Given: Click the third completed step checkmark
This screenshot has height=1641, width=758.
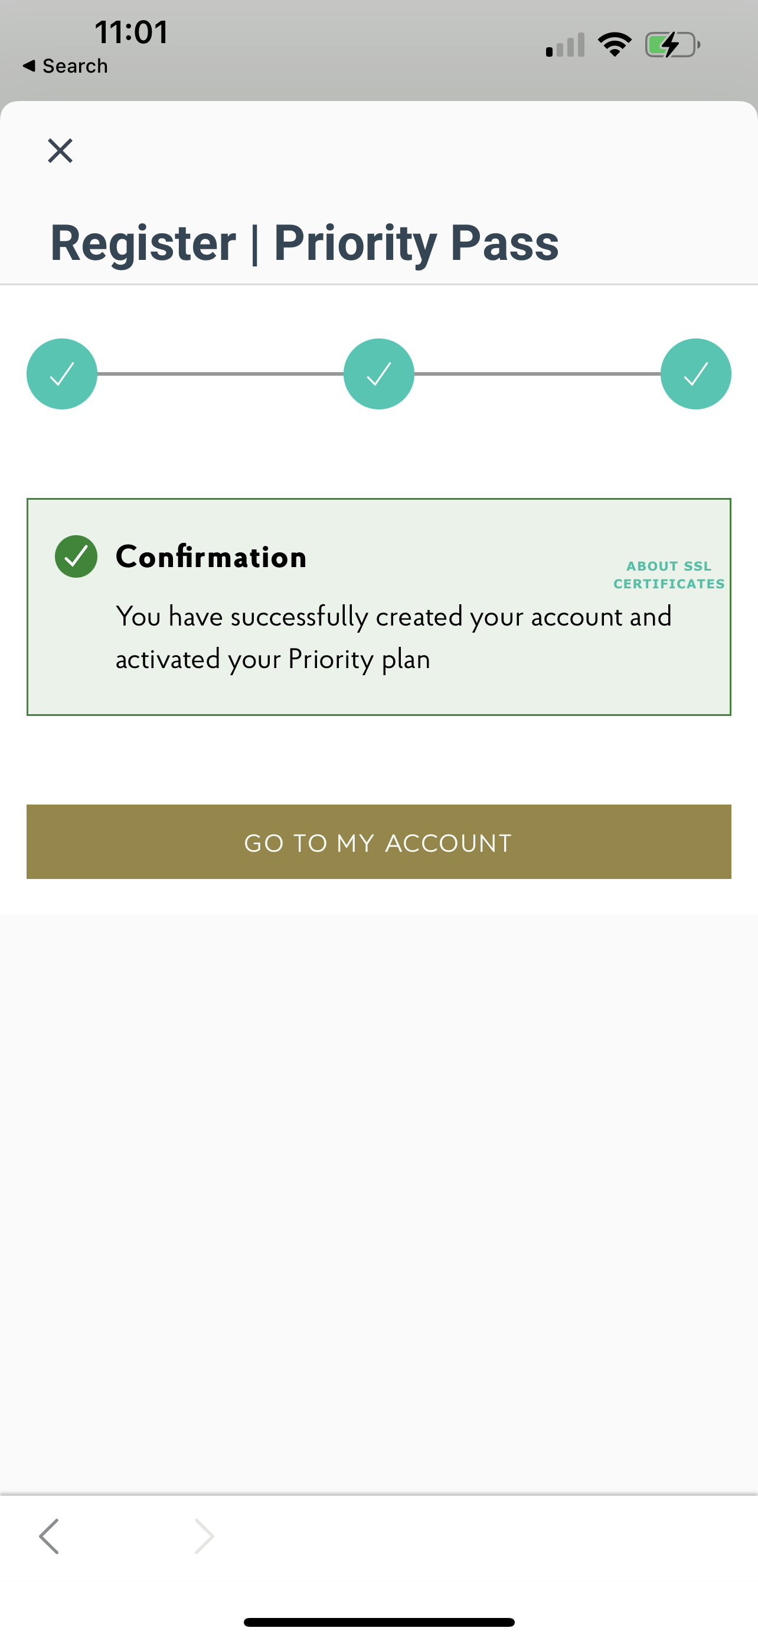Looking at the screenshot, I should click(x=695, y=374).
